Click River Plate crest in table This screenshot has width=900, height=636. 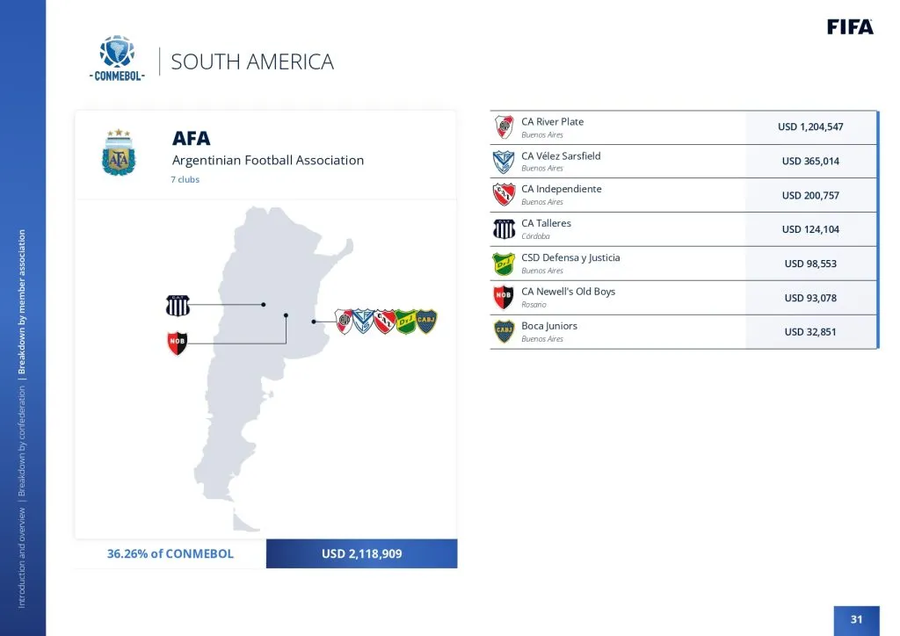[x=504, y=127]
